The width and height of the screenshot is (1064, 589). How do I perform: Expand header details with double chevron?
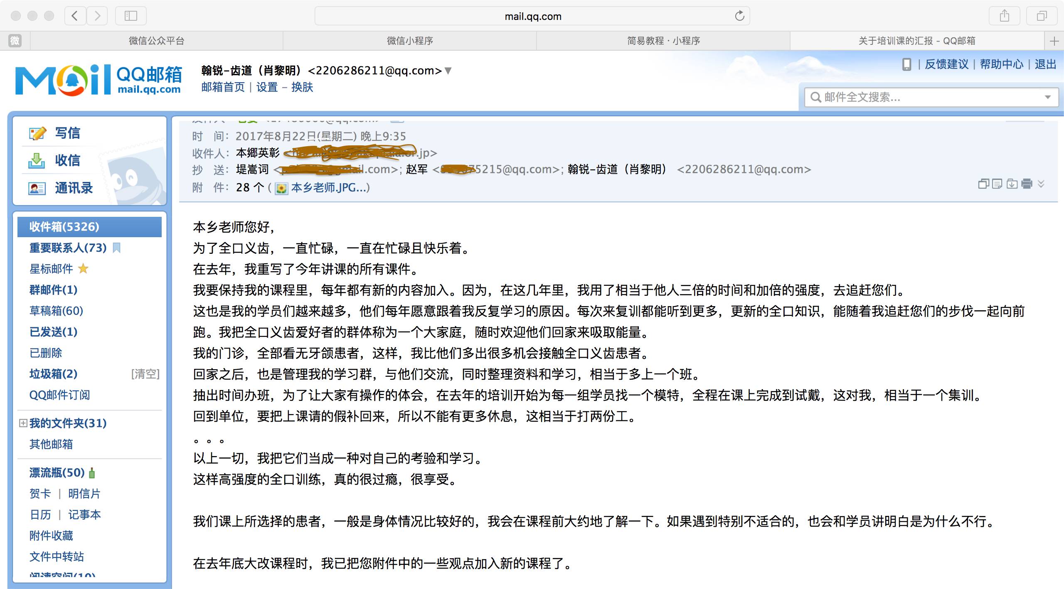[1041, 184]
